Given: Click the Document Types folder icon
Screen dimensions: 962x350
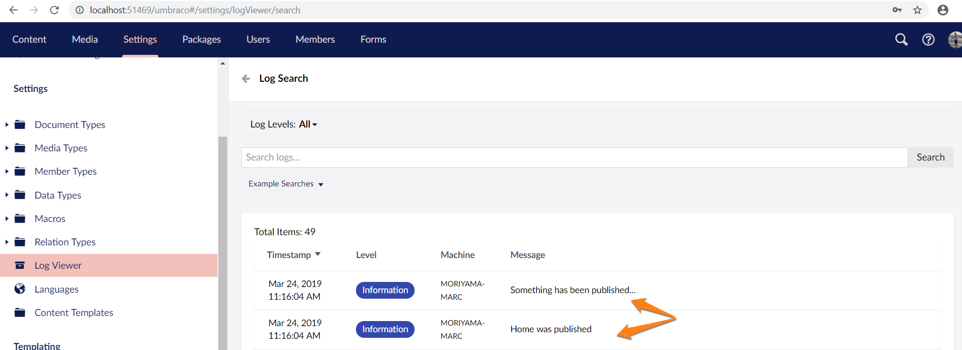Looking at the screenshot, I should pyautogui.click(x=20, y=124).
